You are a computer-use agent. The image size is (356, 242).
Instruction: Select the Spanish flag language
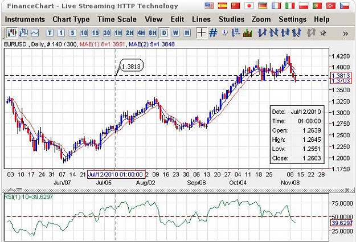[222, 6]
